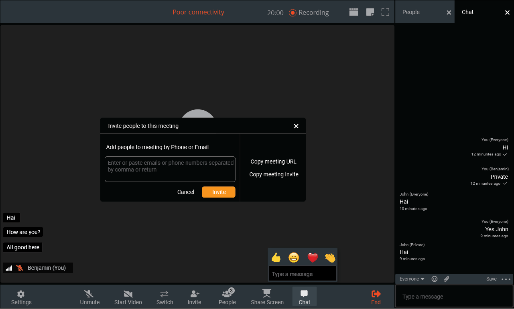
Task: Unmute the microphone
Action: pos(89,297)
